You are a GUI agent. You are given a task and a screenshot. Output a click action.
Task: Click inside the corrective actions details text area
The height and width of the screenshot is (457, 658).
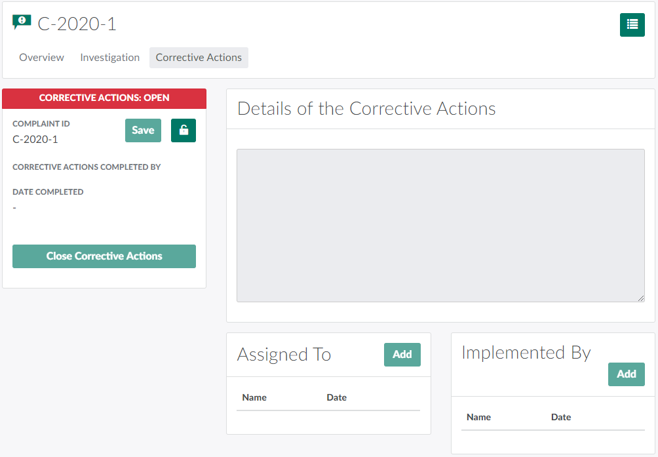440,226
